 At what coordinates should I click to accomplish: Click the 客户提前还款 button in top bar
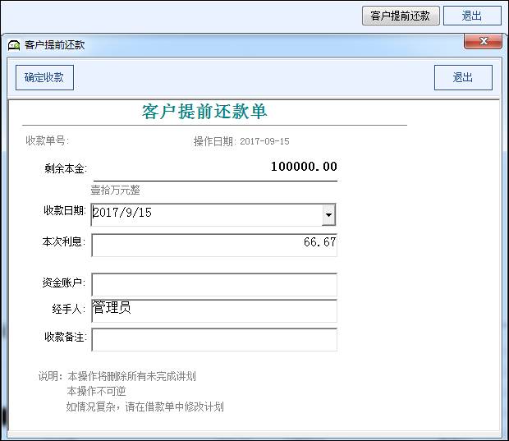(401, 16)
